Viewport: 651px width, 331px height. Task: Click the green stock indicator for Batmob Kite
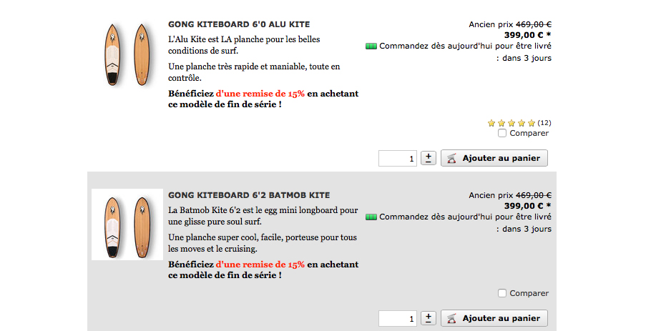coord(371,217)
